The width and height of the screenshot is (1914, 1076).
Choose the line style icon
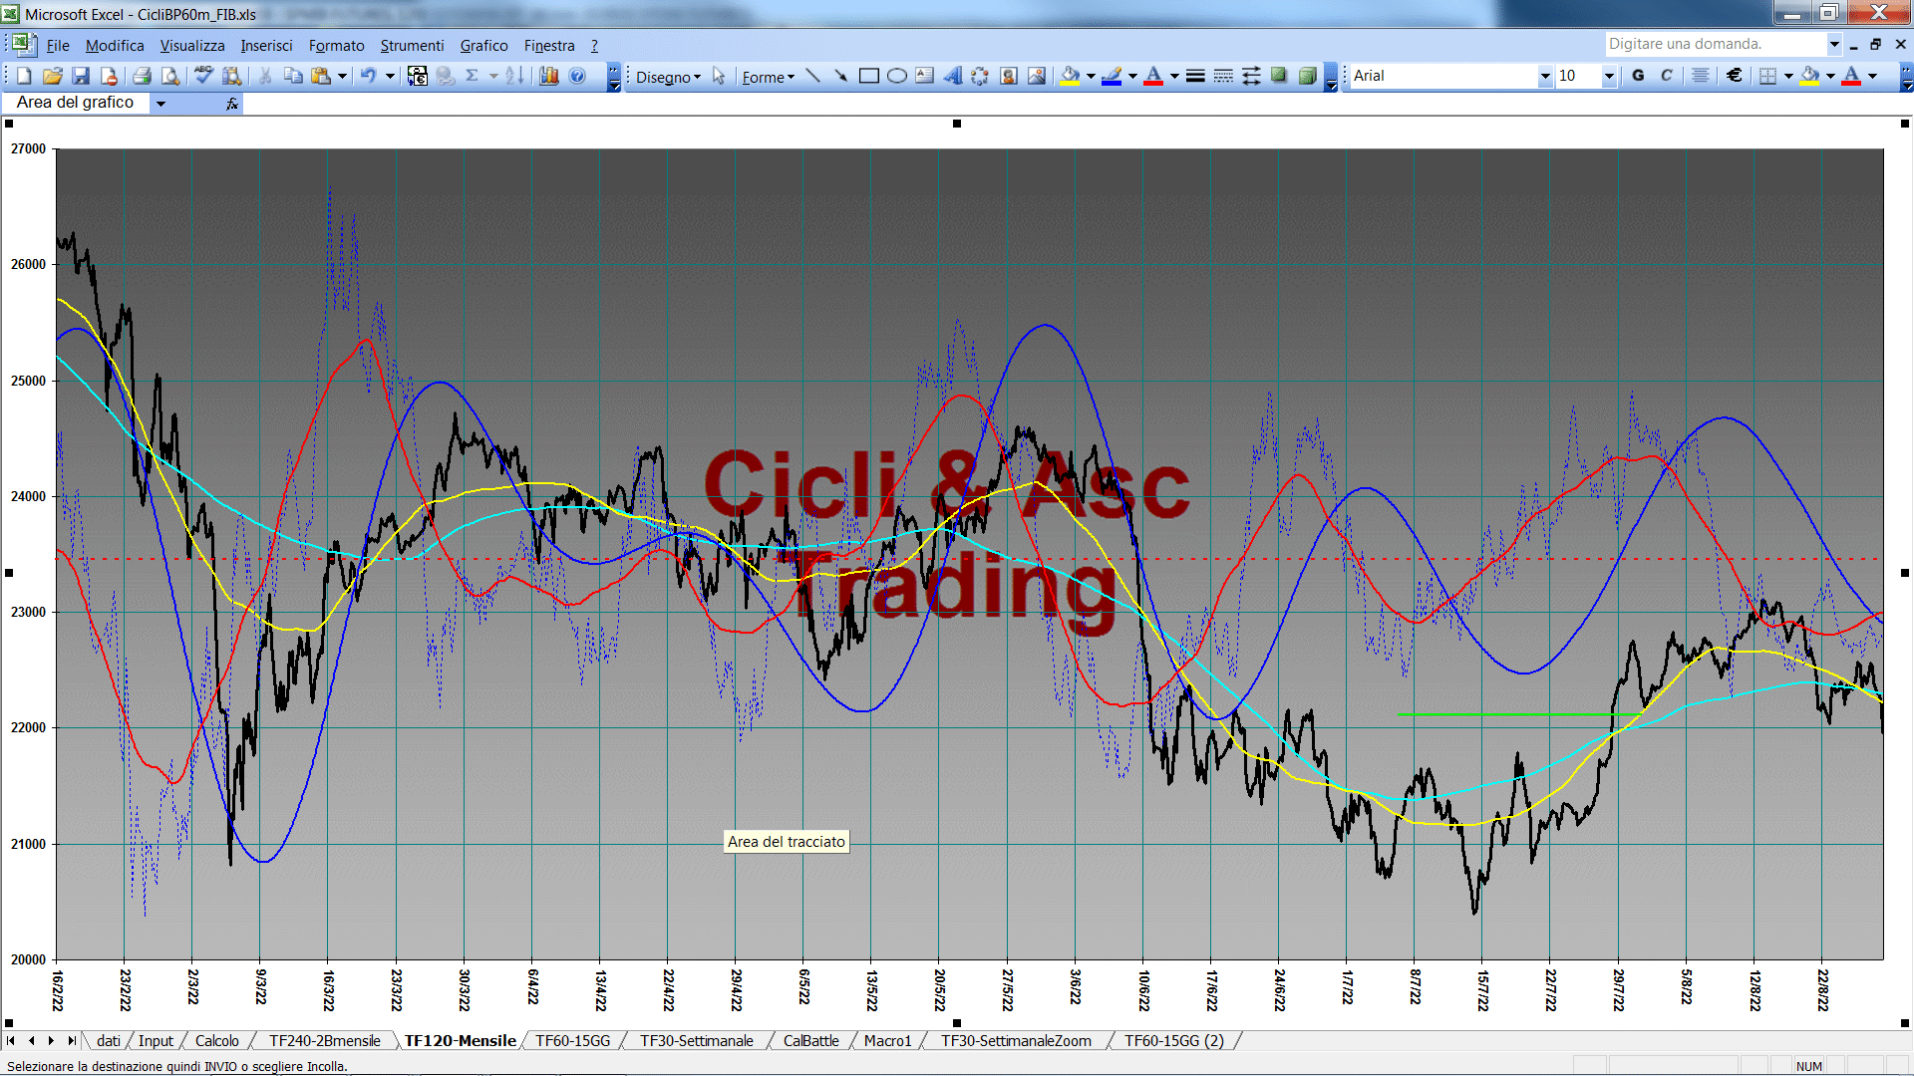point(1196,76)
